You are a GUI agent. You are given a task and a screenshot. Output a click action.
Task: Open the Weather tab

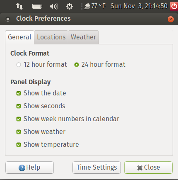(83, 37)
